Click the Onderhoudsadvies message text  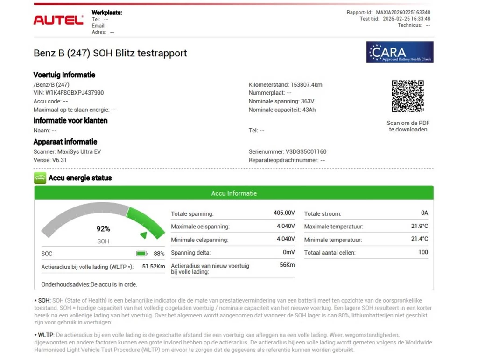pyautogui.click(x=89, y=284)
